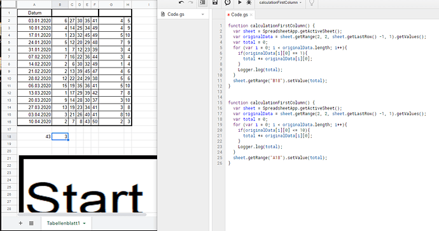The width and height of the screenshot is (439, 231).
Task: Open the Code.gs file options arrow
Action: coord(203,14)
